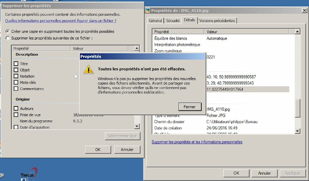The image size is (309, 181).
Task: Click the IMG_4110.jpg file name value
Action: [218, 109]
